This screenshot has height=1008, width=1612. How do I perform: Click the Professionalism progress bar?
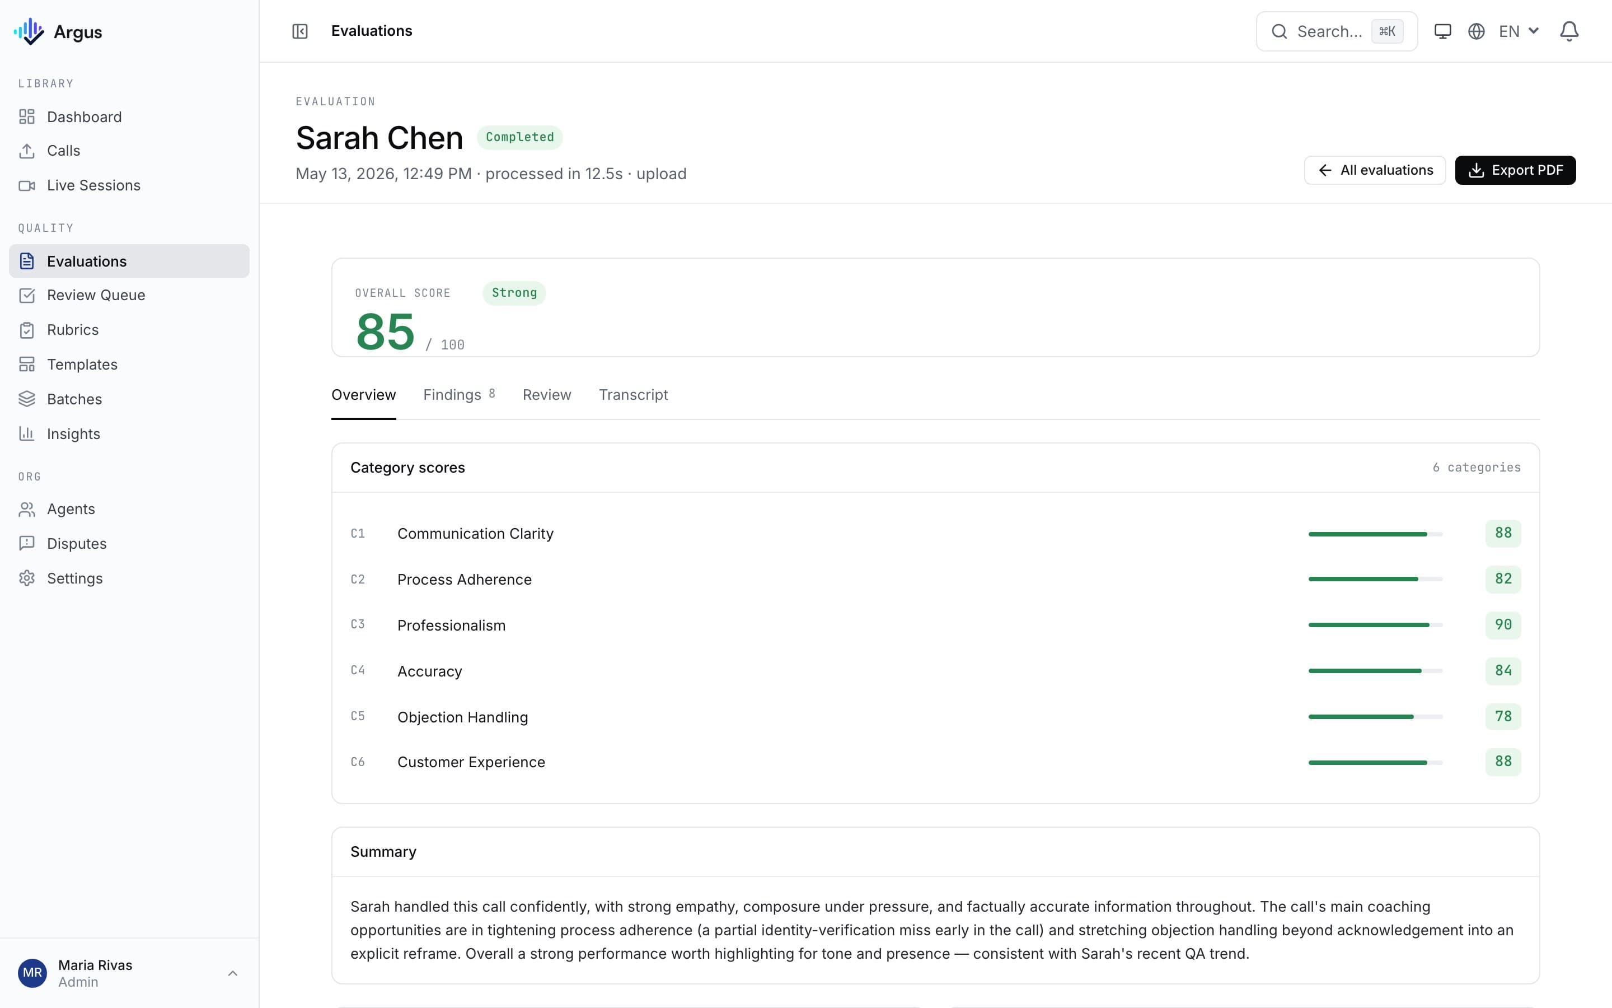click(x=1375, y=624)
